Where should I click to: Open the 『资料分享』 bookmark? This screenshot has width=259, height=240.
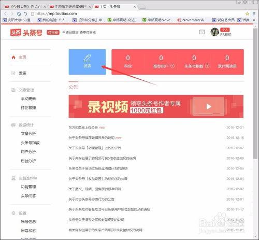click(x=89, y=20)
